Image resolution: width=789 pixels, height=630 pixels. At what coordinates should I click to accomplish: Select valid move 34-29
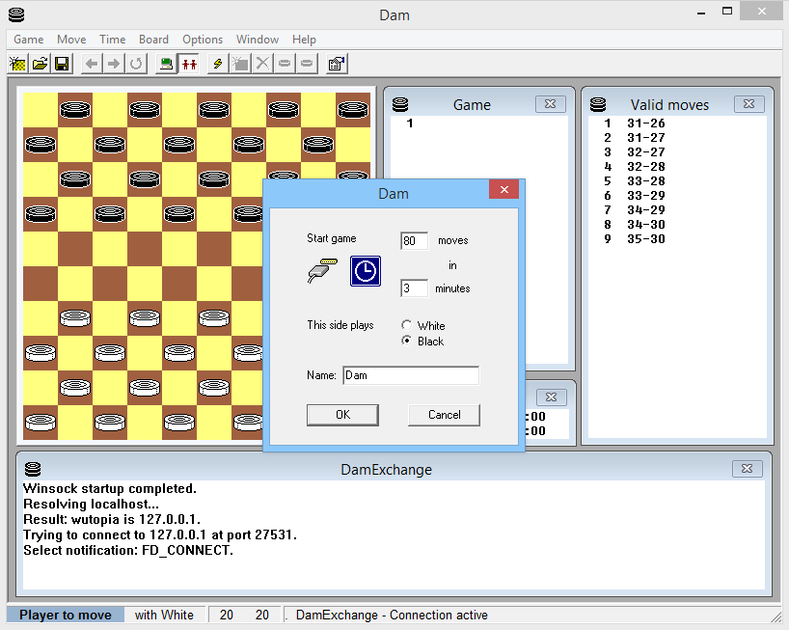[645, 209]
